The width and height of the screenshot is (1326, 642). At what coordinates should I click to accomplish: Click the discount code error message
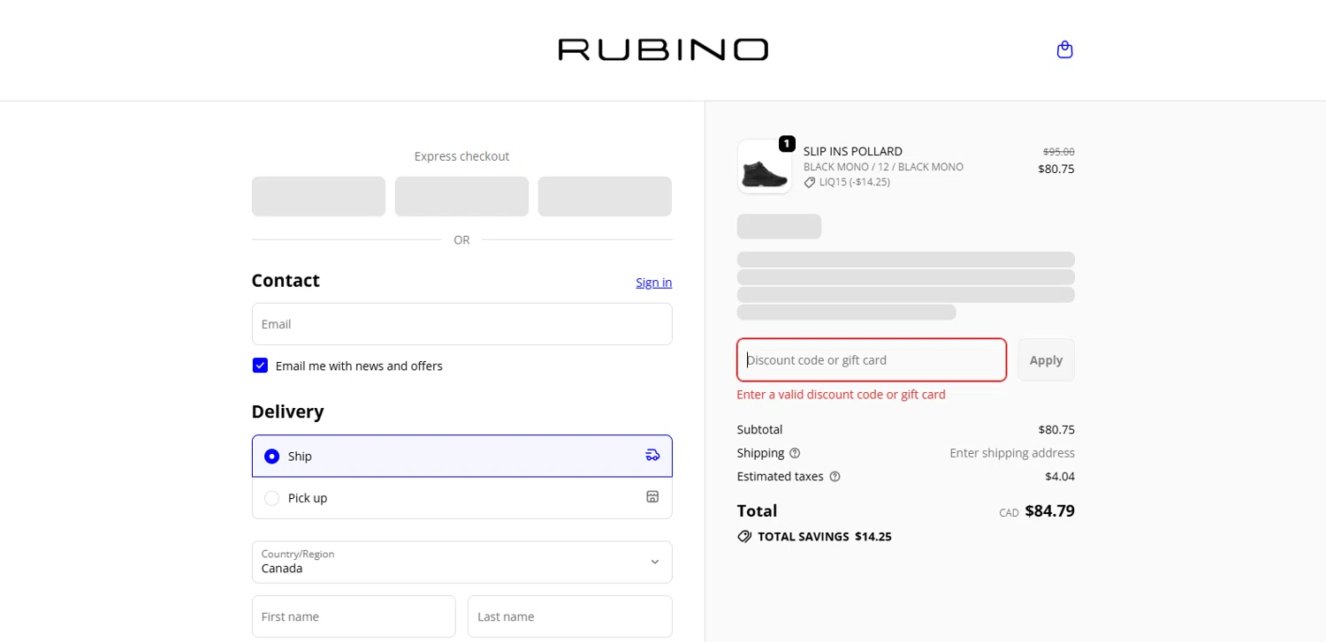pyautogui.click(x=841, y=395)
